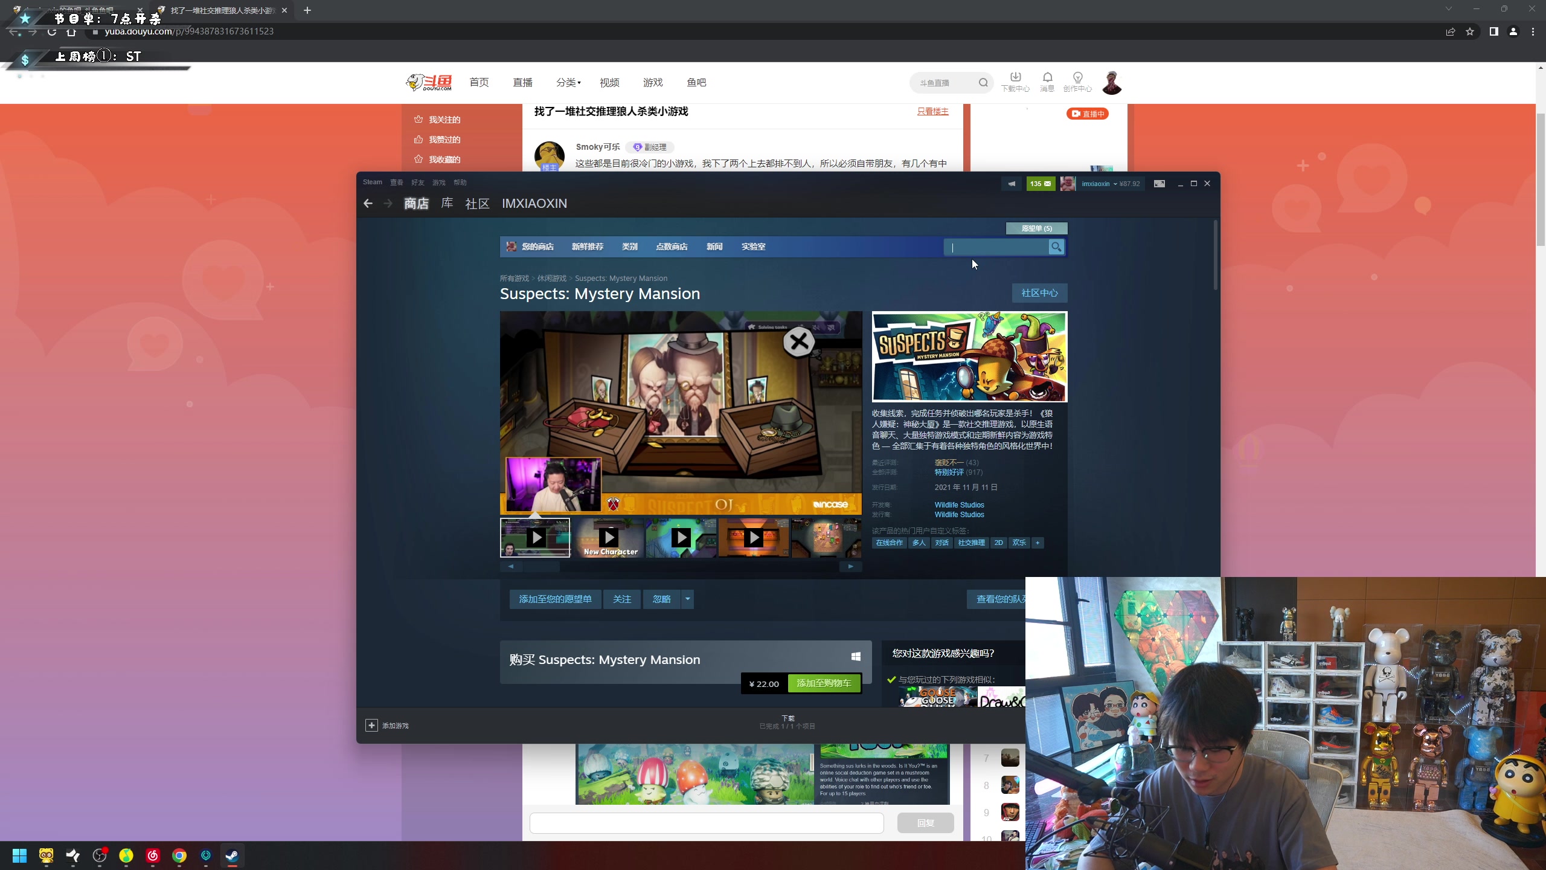Play the New Character video thumbnail

[609, 537]
